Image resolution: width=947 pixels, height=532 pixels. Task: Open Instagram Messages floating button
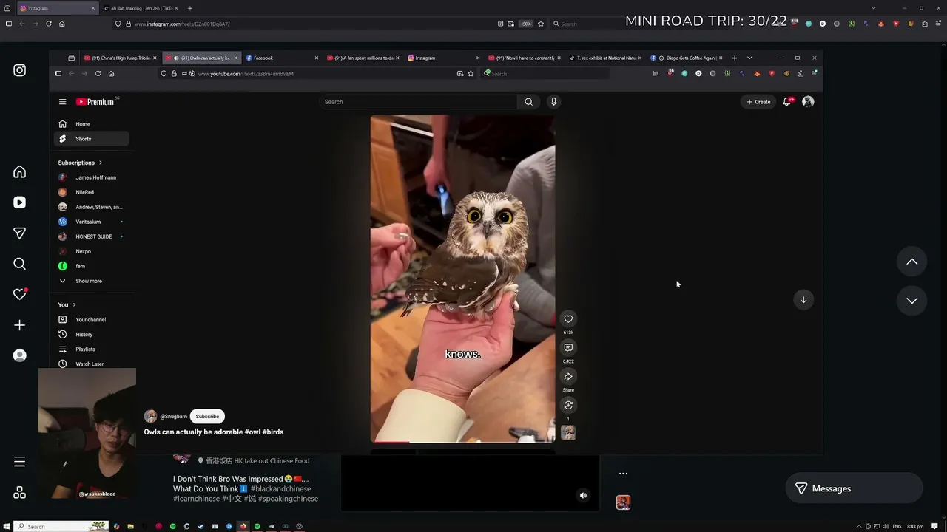click(854, 488)
